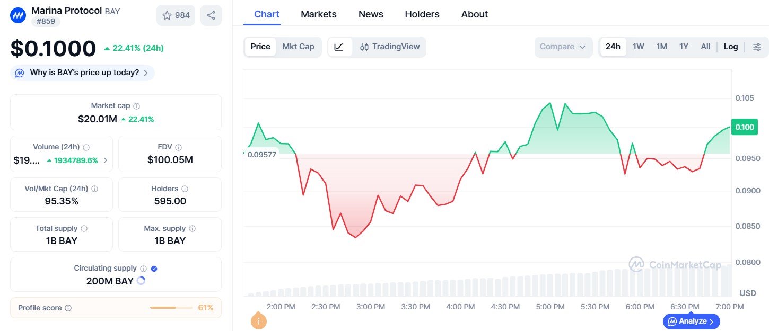Screen dimensions: 769x331
Task: Open chart display settings via sliders icon
Action: pyautogui.click(x=757, y=47)
